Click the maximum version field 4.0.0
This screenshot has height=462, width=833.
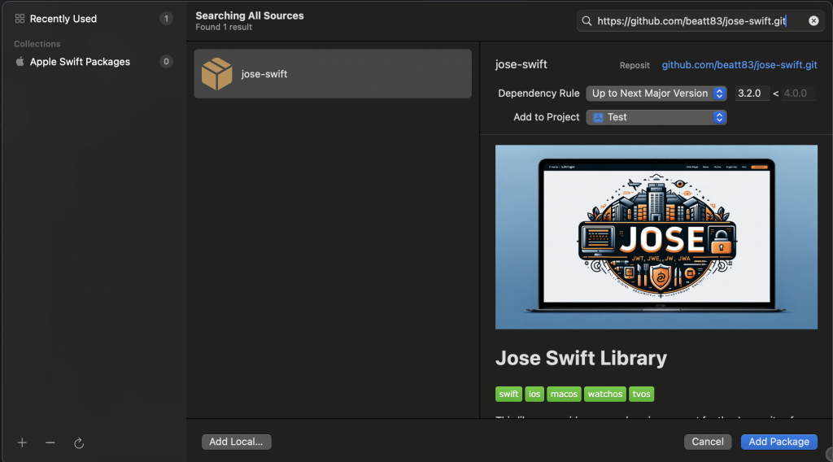tap(799, 94)
